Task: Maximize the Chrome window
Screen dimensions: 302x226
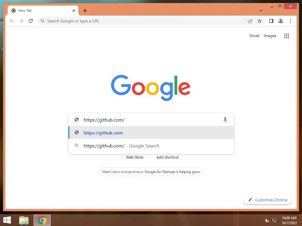Action: click(280, 6)
